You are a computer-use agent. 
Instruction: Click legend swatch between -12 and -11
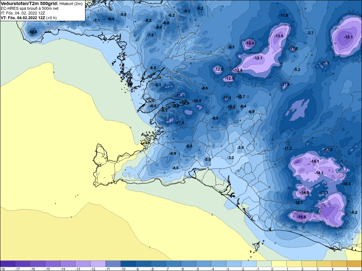click(x=98, y=264)
